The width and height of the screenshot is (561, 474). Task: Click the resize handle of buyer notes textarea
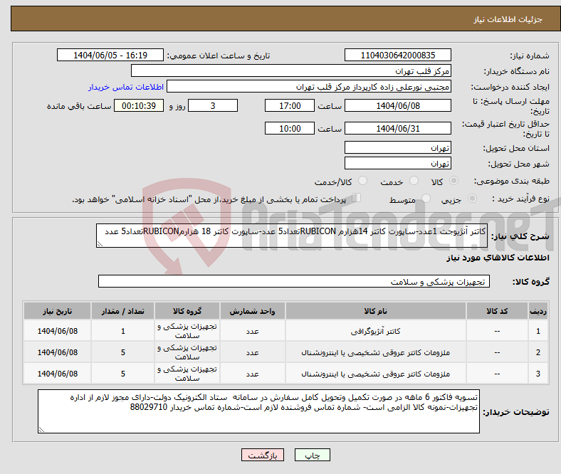pos(41,430)
